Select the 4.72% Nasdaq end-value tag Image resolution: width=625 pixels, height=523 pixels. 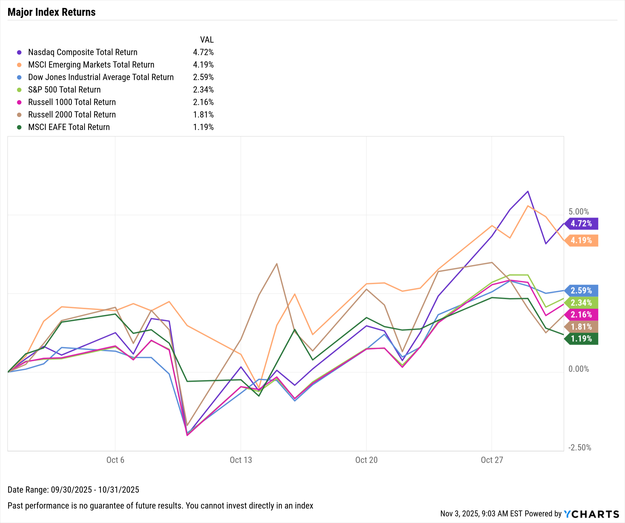click(581, 223)
